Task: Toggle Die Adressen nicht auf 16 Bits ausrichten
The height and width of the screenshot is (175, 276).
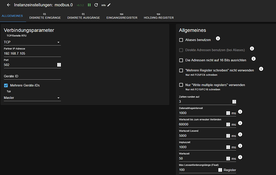Action: 181,60
